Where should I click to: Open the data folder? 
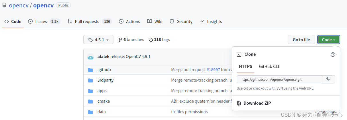coord(101,112)
